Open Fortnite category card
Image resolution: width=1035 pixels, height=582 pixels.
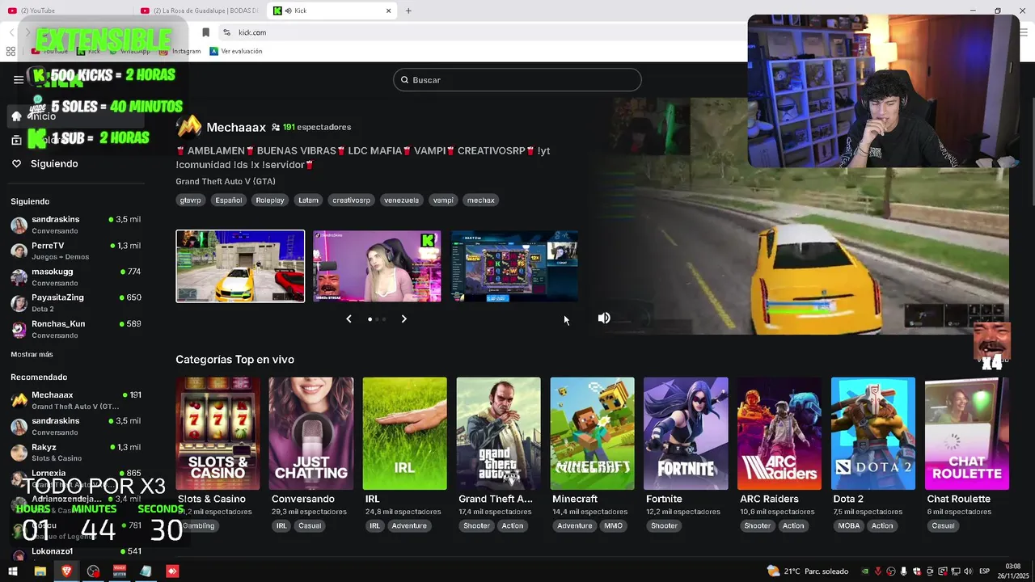[686, 433]
